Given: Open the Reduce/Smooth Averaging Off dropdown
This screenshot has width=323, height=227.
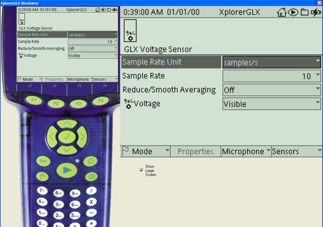Looking at the screenshot, I should tap(272, 90).
